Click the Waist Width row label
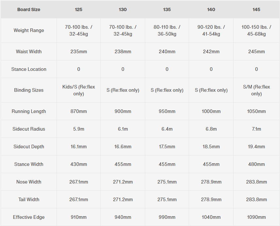Screen dimensions: 280x226 29,52
